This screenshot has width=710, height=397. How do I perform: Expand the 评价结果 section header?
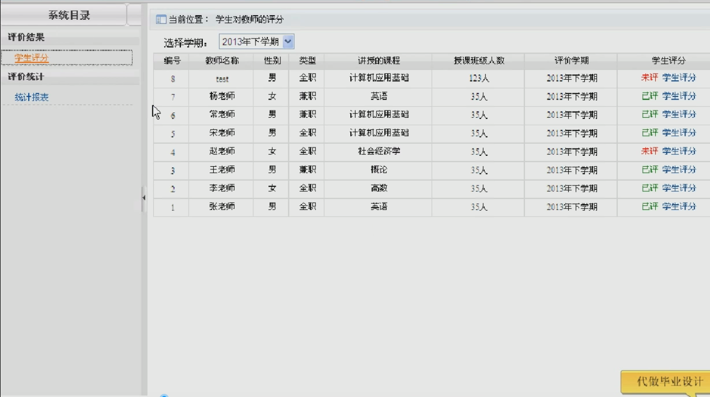[26, 38]
